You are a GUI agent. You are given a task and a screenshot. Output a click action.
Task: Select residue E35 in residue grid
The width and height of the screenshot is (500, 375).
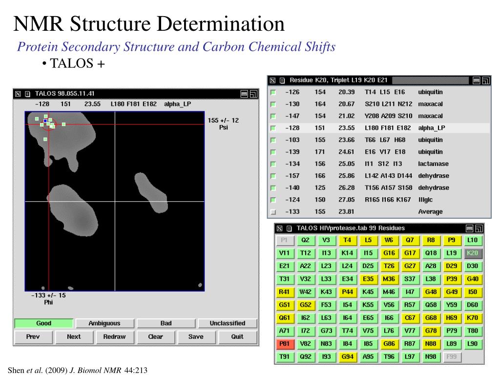pos(368,279)
